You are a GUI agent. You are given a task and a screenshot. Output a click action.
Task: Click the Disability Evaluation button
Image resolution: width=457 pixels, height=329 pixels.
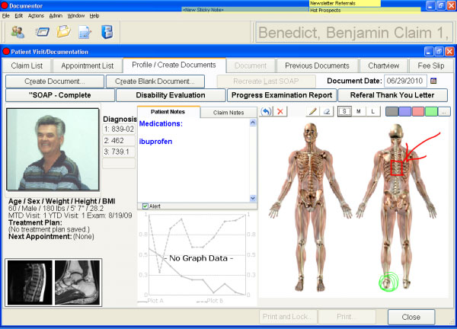(171, 95)
